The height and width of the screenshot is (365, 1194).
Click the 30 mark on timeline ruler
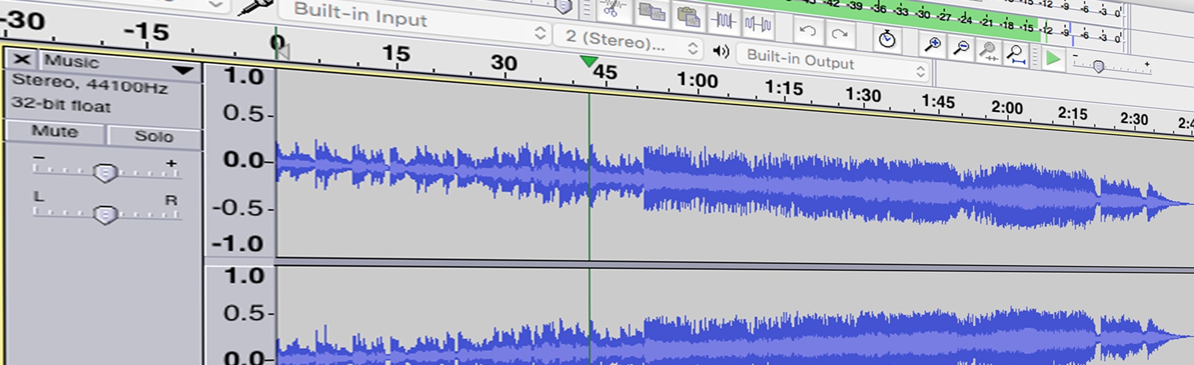[503, 62]
